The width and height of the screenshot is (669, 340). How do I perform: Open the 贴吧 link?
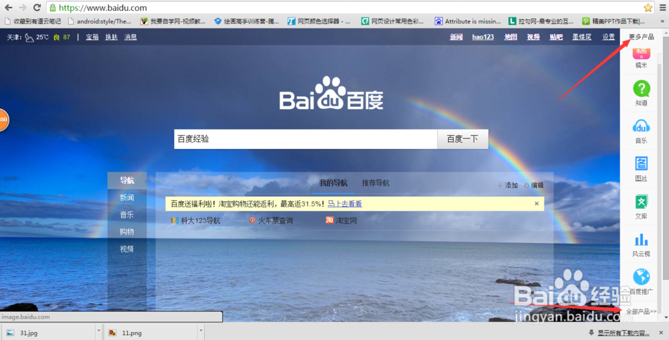(556, 37)
